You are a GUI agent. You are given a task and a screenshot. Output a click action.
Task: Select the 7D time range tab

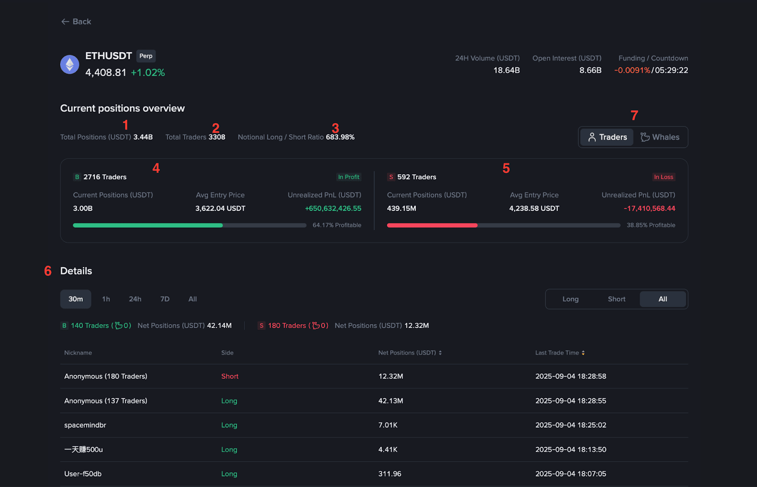tap(165, 299)
